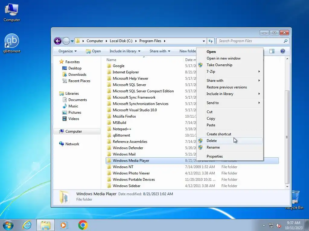Viewport: 309px width, 231px height.
Task: Click the Explorer forward arrow button
Action: [x=66, y=41]
